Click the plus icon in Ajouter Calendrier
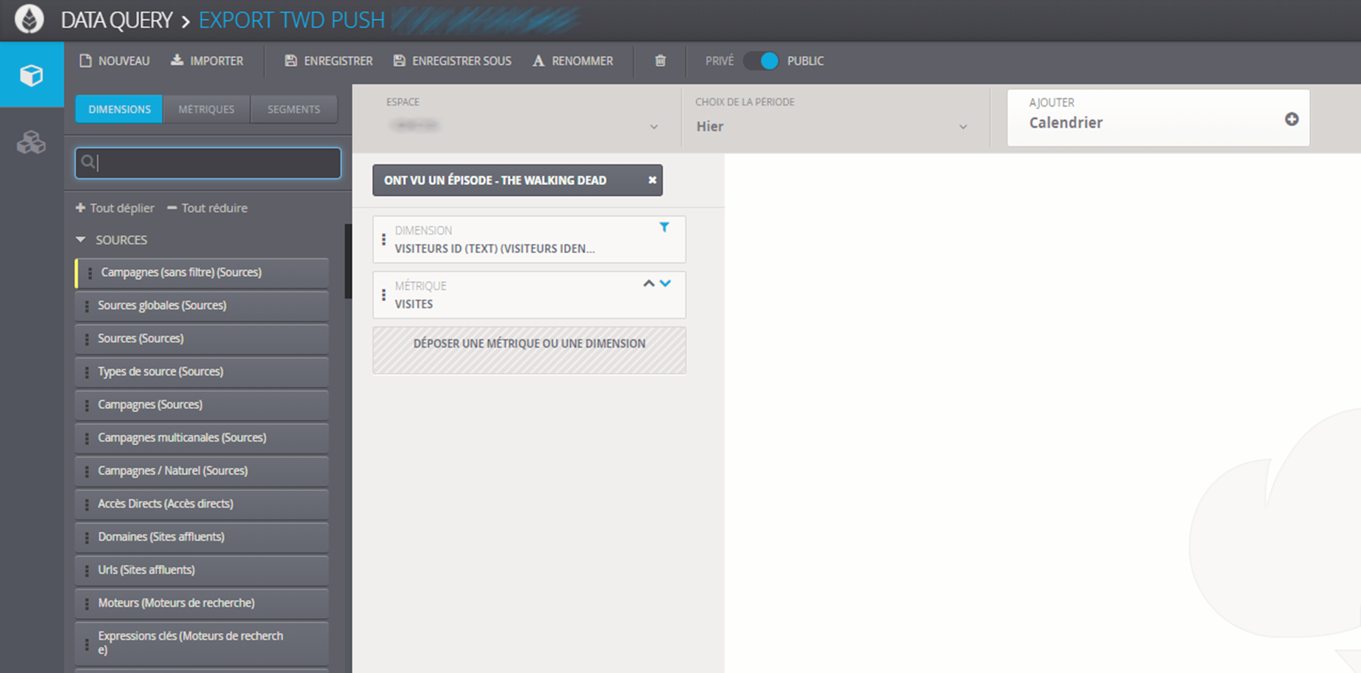 click(x=1291, y=119)
